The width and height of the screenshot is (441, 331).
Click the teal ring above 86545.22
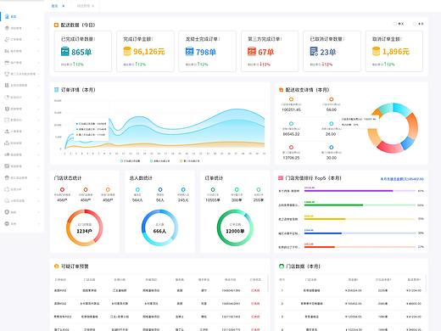click(291, 124)
